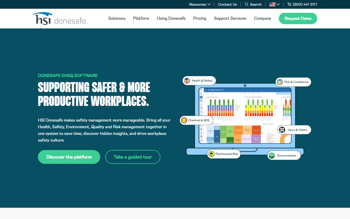Open the Platform menu
The image size is (350, 219).
[x=141, y=18]
